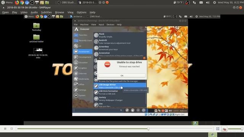Open the green file manager launcher
Image resolution: width=244 pixels, height=137 pixels.
pyautogui.click(x=47, y=3)
